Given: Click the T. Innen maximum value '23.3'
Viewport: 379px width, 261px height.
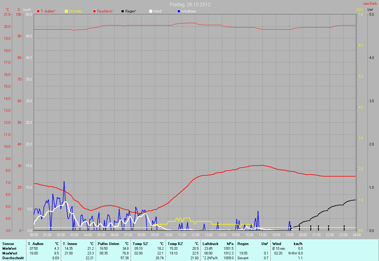Looking at the screenshot, I should pyautogui.click(x=90, y=253).
